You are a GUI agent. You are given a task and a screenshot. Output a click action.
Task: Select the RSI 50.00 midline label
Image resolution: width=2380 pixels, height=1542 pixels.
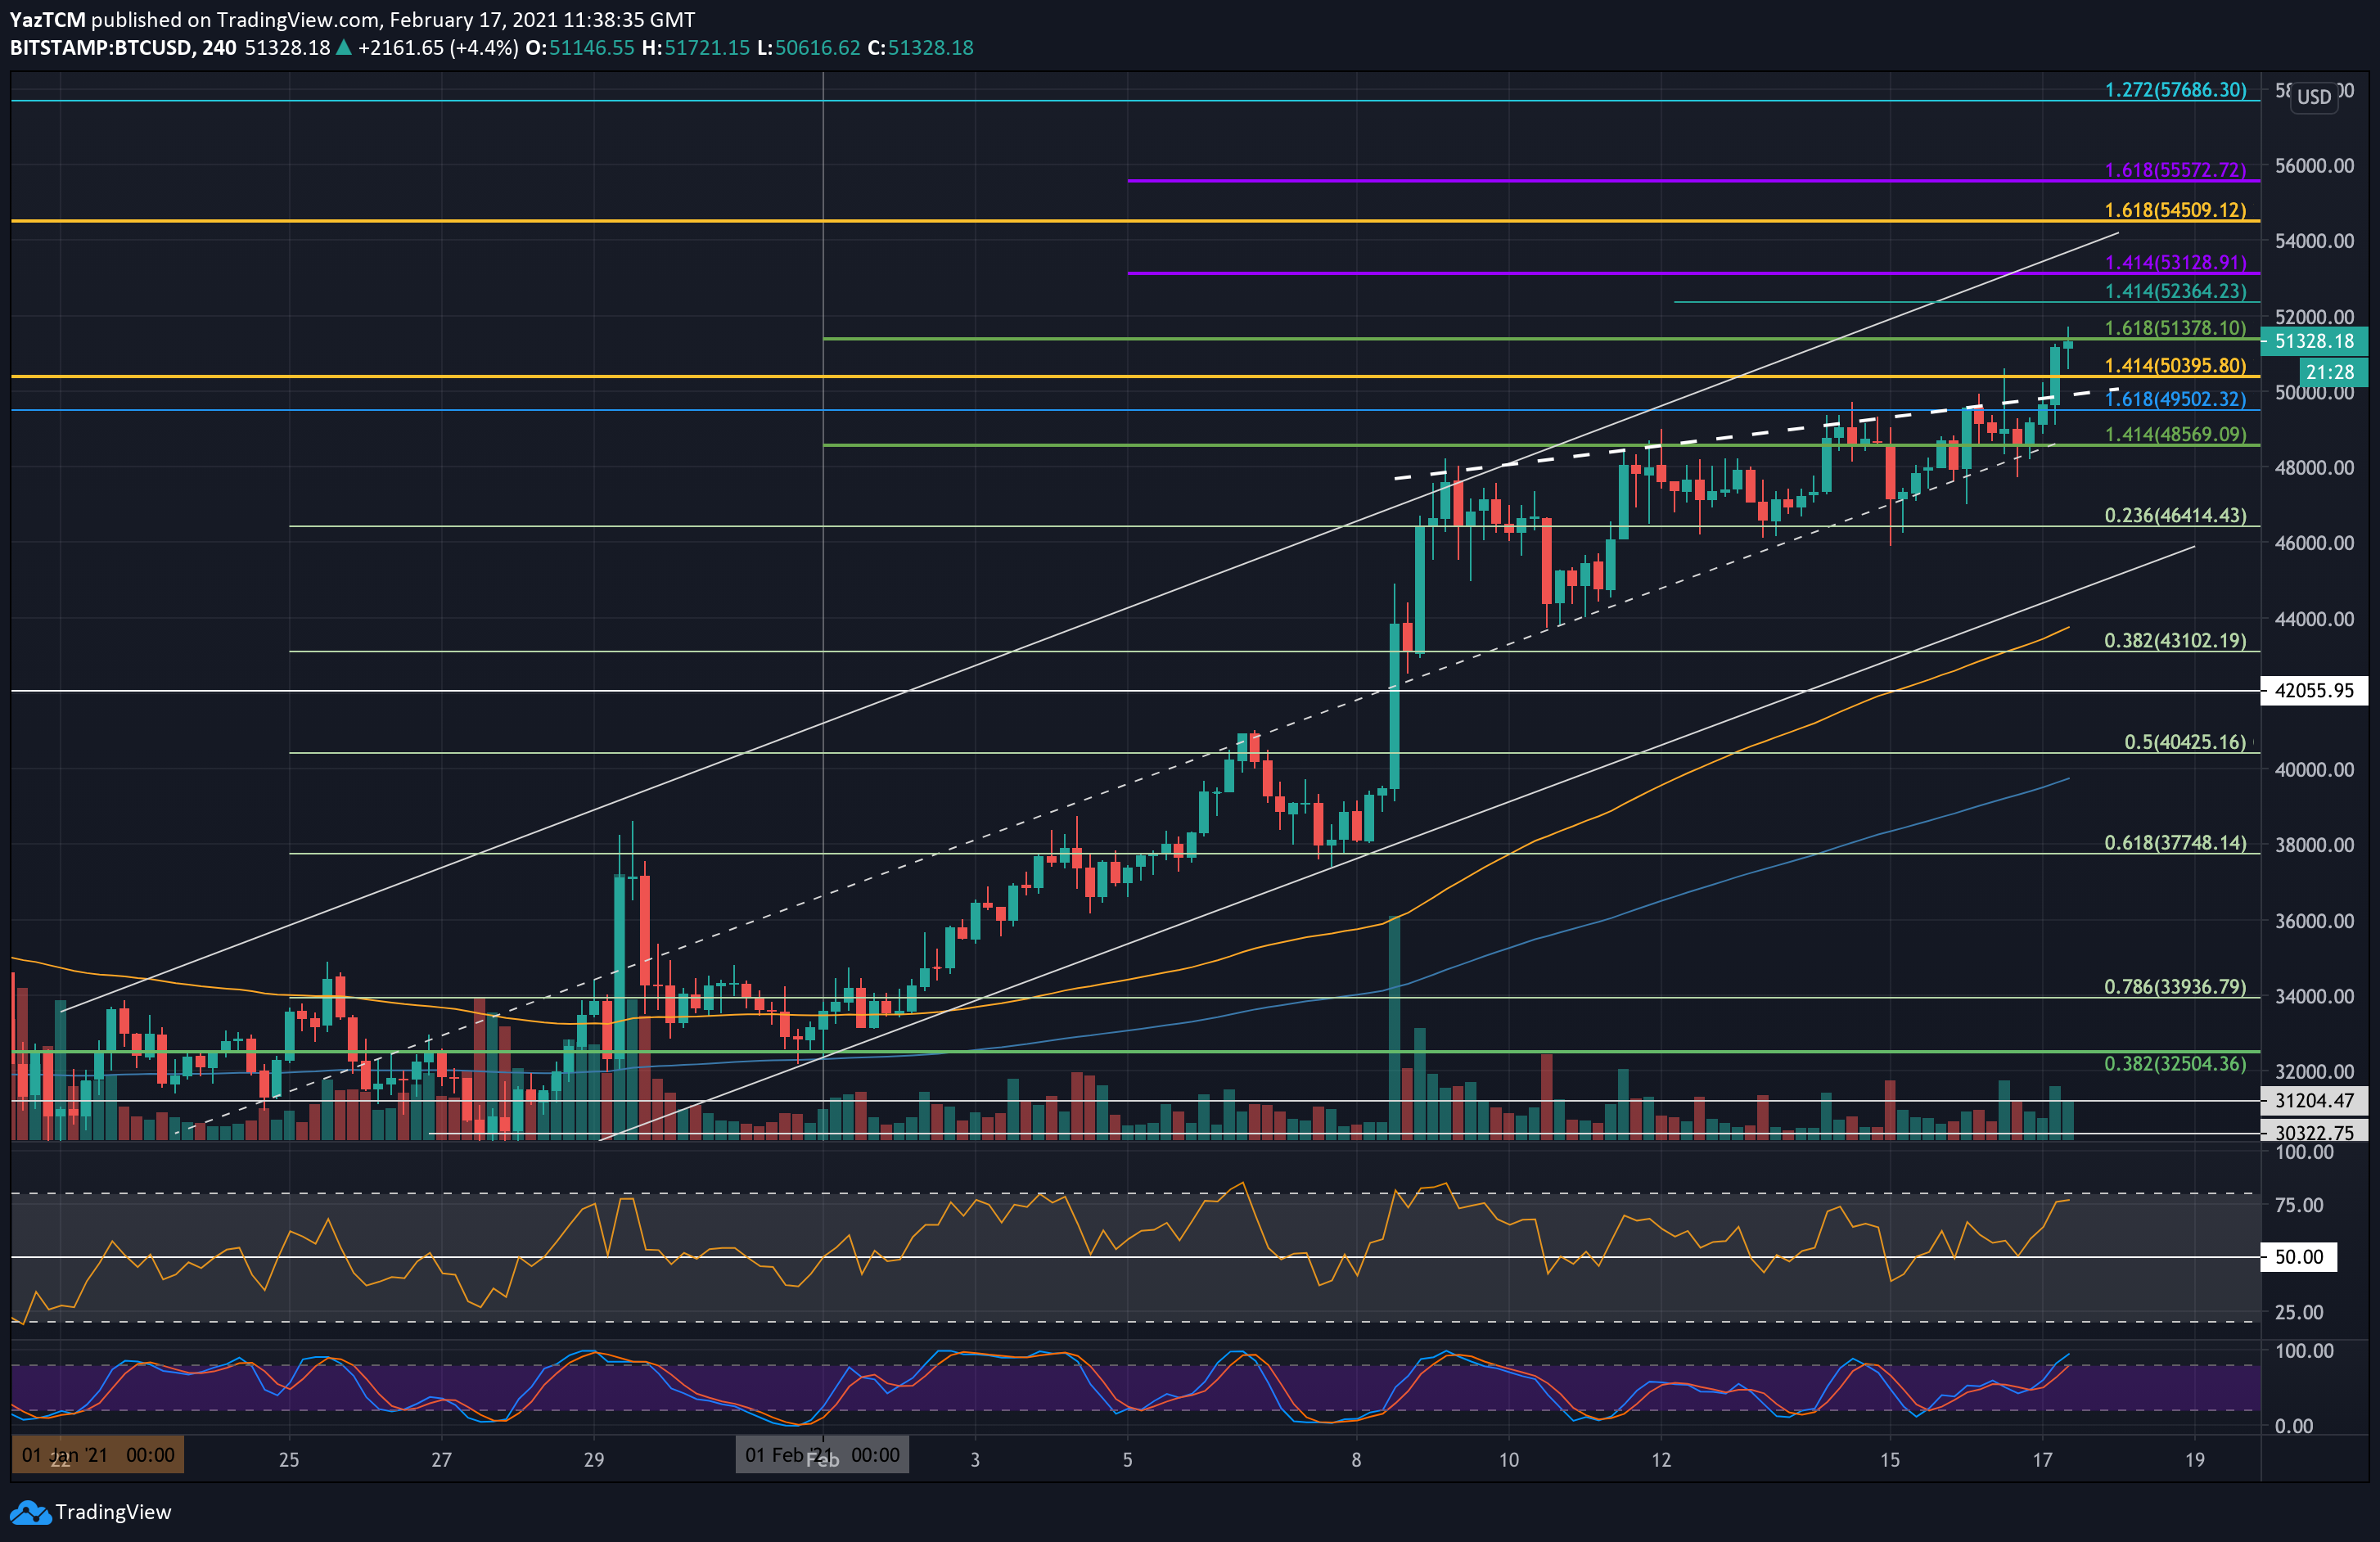[2298, 1257]
